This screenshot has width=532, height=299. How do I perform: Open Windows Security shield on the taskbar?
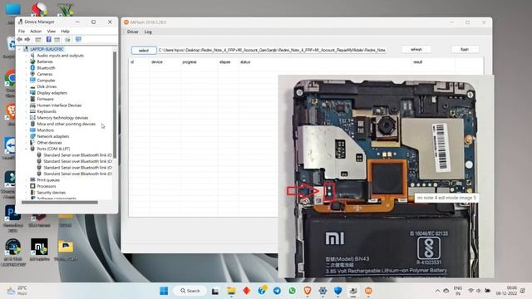pos(338,291)
